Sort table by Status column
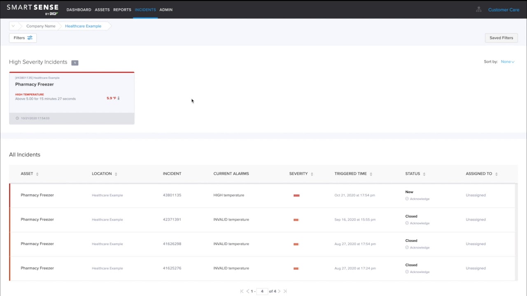The width and height of the screenshot is (527, 296). [424, 174]
